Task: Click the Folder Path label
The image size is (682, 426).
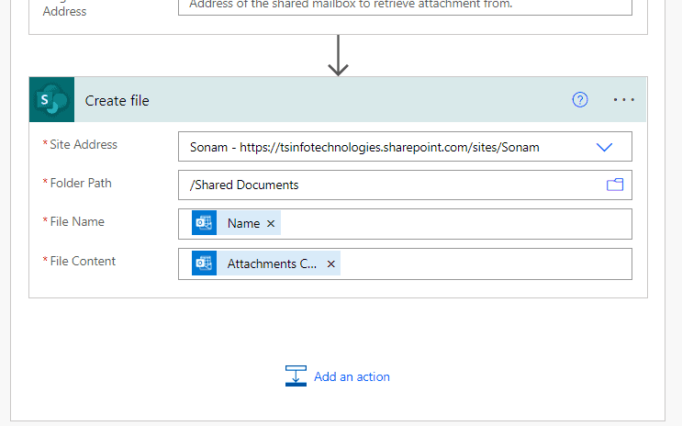Action: (x=81, y=184)
